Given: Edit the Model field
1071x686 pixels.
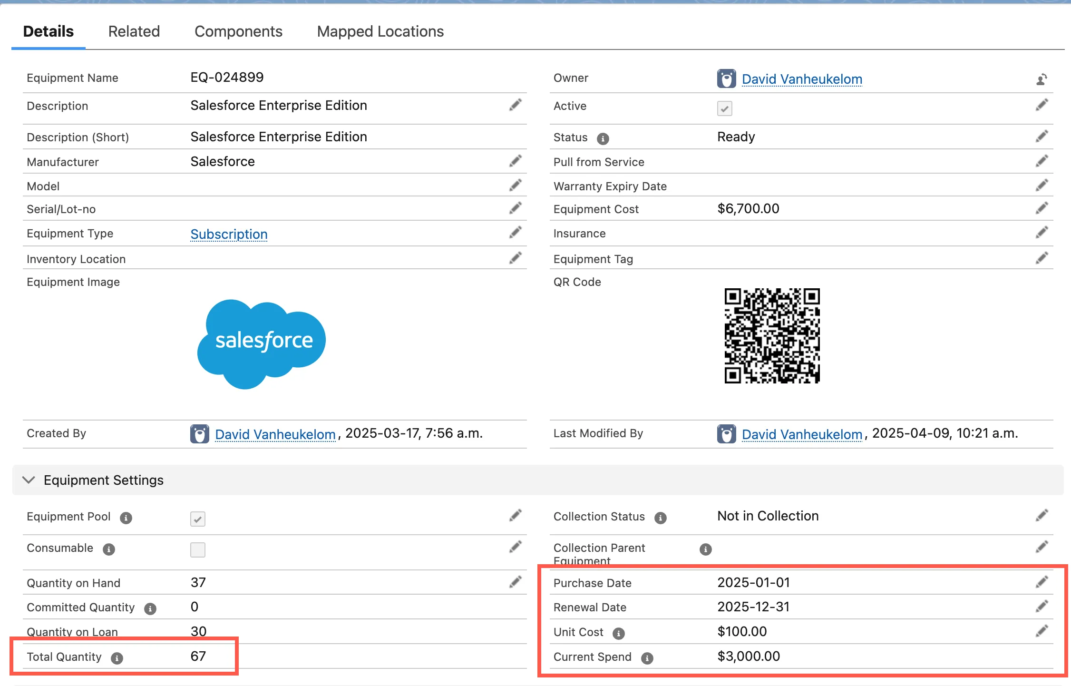Looking at the screenshot, I should tap(515, 186).
